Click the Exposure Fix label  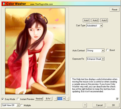click(78, 59)
